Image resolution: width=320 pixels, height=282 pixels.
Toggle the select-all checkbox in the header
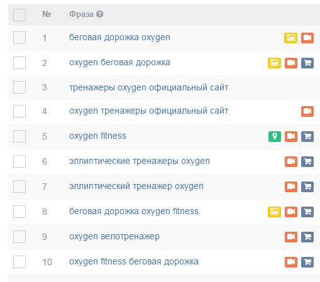(19, 15)
